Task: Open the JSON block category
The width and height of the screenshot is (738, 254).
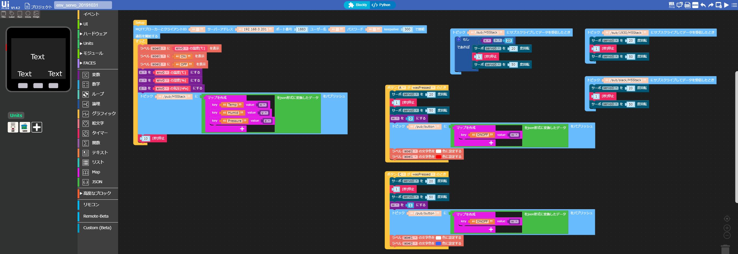Action: tap(97, 182)
